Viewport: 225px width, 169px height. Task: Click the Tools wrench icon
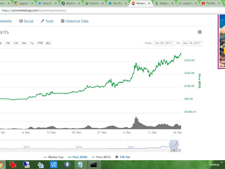tap(42, 21)
